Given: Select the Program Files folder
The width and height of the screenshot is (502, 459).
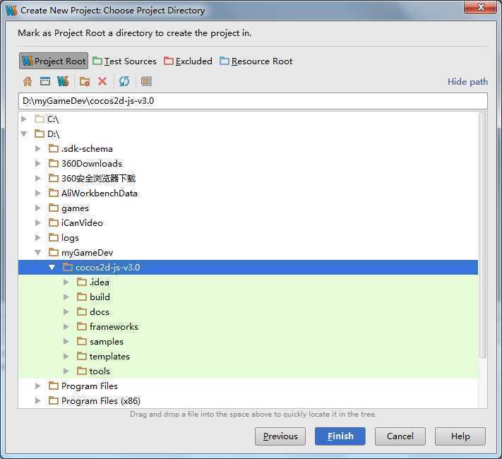Looking at the screenshot, I should [x=83, y=386].
